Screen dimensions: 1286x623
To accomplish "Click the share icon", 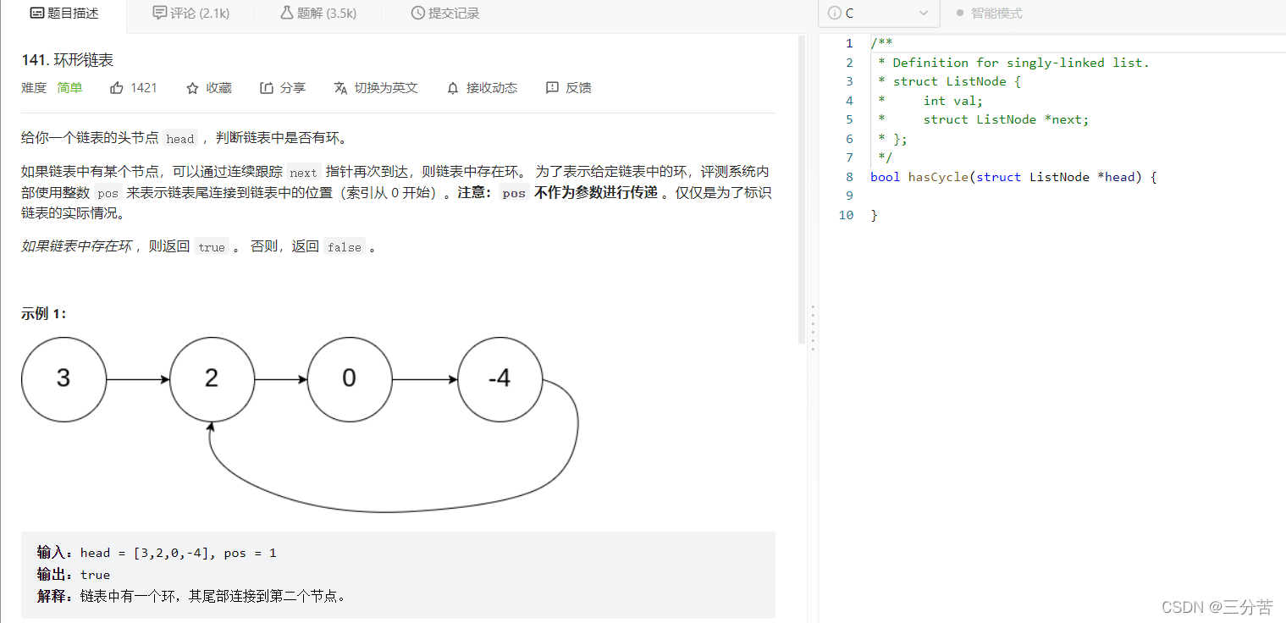I will pyautogui.click(x=267, y=88).
